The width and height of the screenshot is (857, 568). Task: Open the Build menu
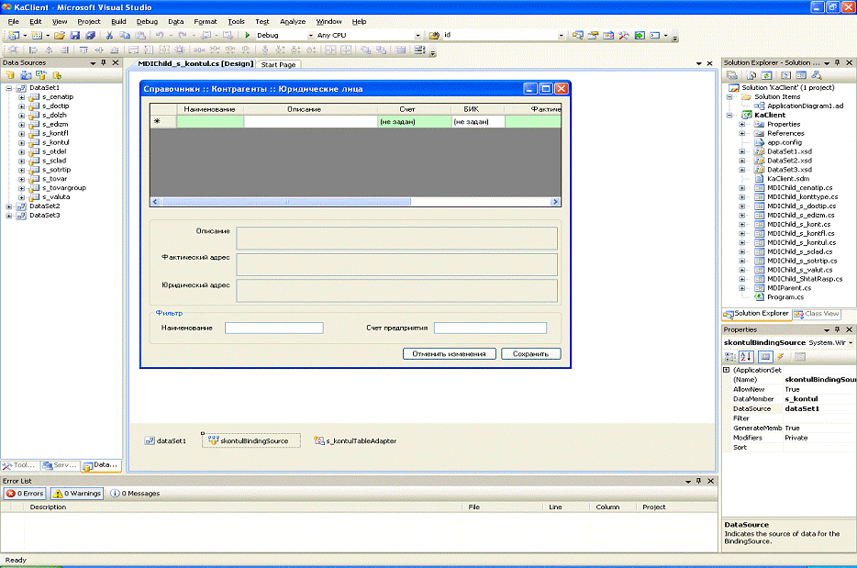point(118,21)
